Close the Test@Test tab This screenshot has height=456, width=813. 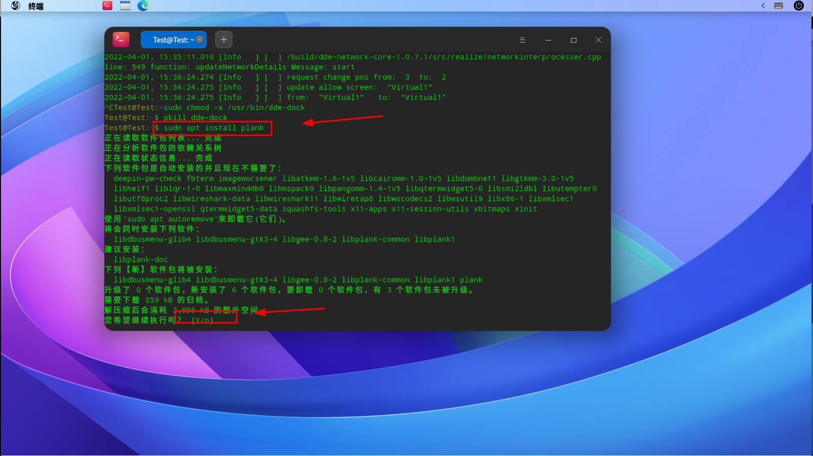pyautogui.click(x=200, y=40)
